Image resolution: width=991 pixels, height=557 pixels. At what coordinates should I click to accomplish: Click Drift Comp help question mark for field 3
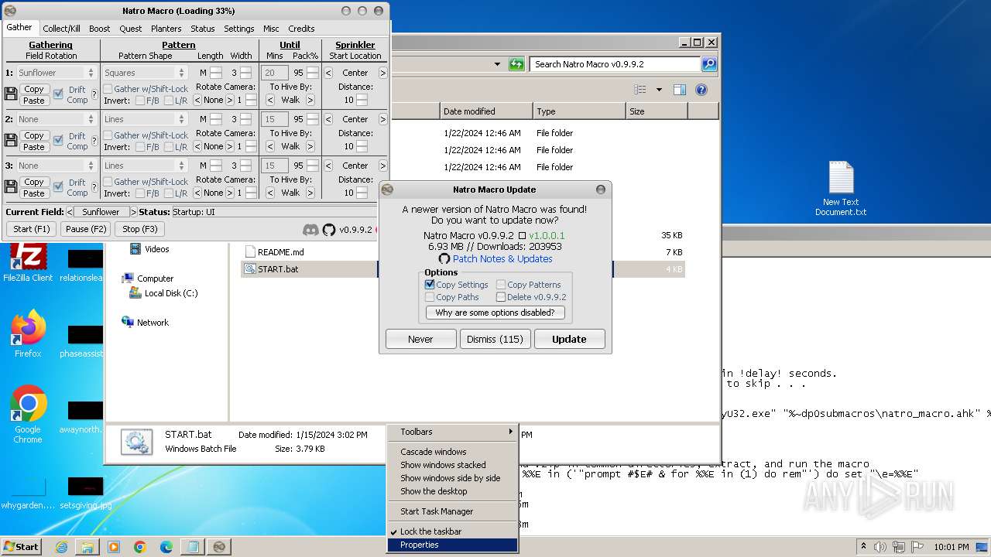tap(94, 187)
